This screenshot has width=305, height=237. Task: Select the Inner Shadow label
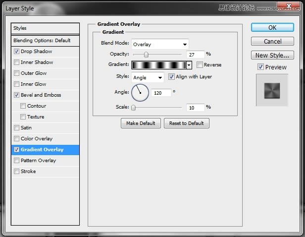(37, 62)
